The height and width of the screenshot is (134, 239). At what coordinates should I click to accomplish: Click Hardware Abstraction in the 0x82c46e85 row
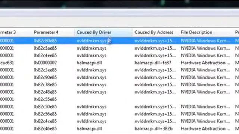[205, 128]
